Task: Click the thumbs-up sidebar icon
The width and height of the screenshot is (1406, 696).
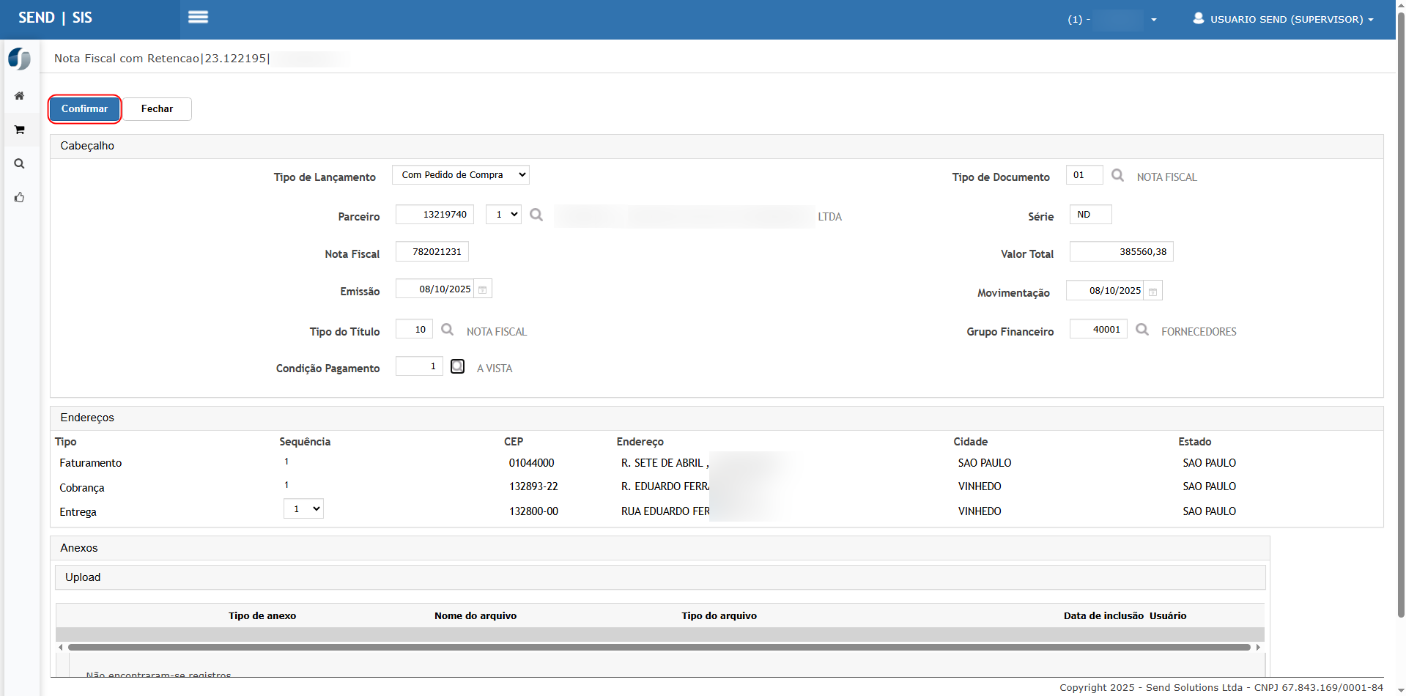Action: [x=20, y=197]
